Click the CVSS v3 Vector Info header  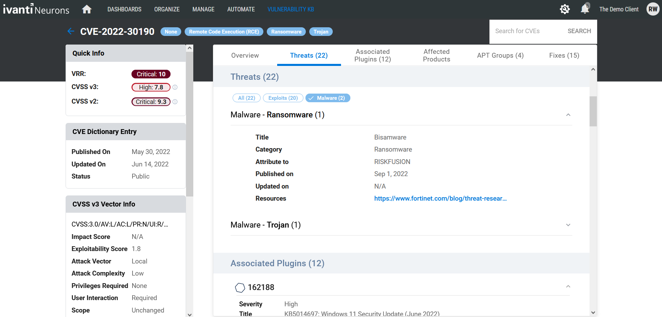pos(126,204)
